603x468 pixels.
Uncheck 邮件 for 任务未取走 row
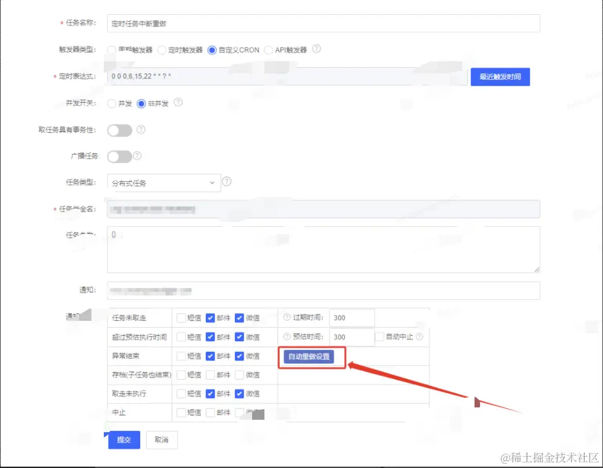(210, 318)
